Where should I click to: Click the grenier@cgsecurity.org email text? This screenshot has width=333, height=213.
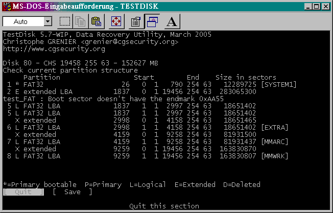129,41
